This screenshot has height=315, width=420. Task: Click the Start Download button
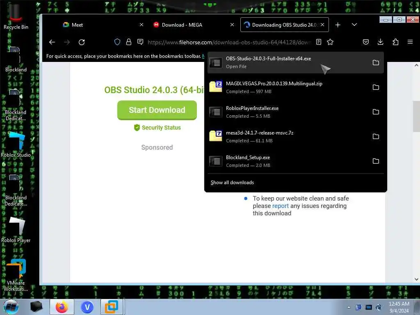(157, 110)
